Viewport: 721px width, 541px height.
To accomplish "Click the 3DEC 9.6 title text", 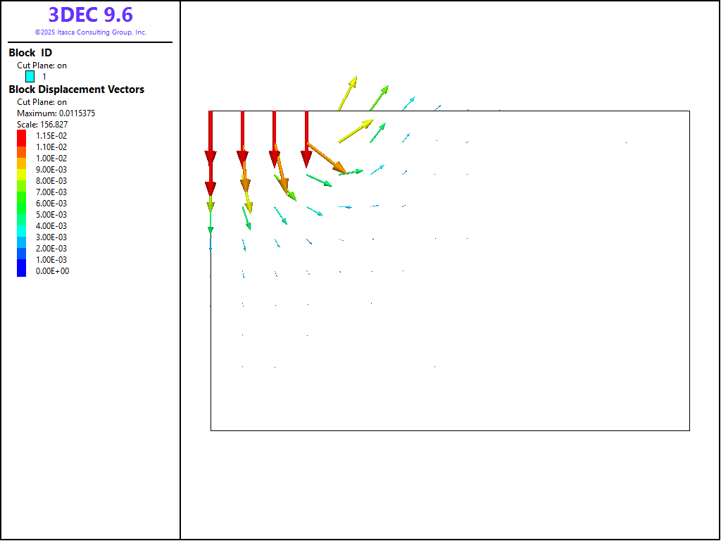I will click(90, 15).
